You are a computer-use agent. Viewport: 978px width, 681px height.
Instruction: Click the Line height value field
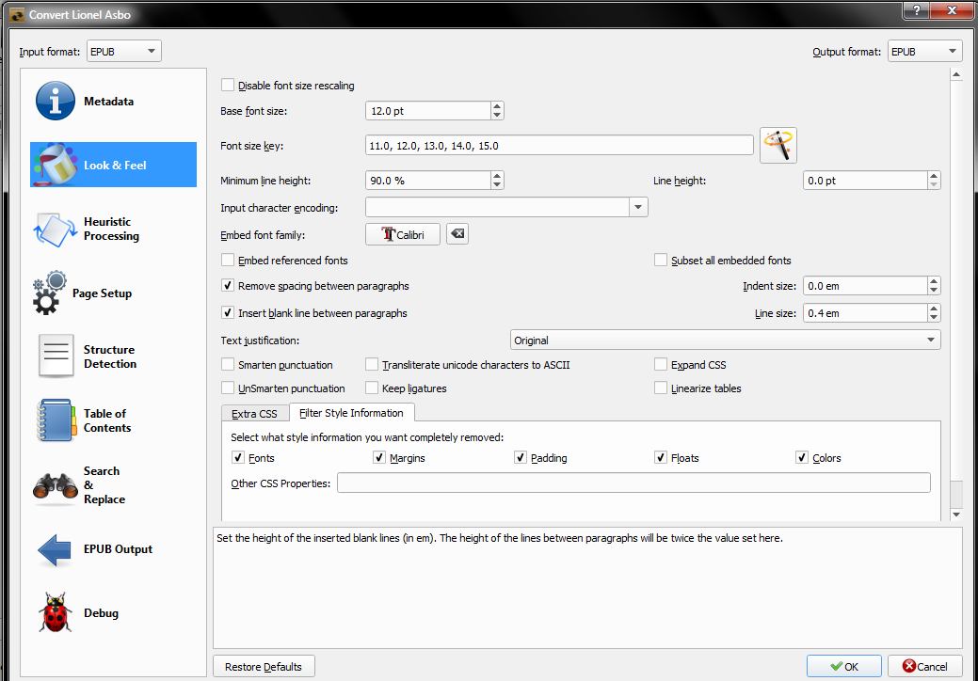click(865, 181)
